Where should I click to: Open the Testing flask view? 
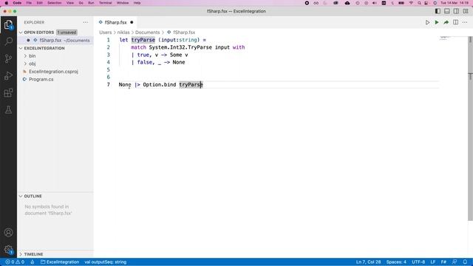pos(8,110)
